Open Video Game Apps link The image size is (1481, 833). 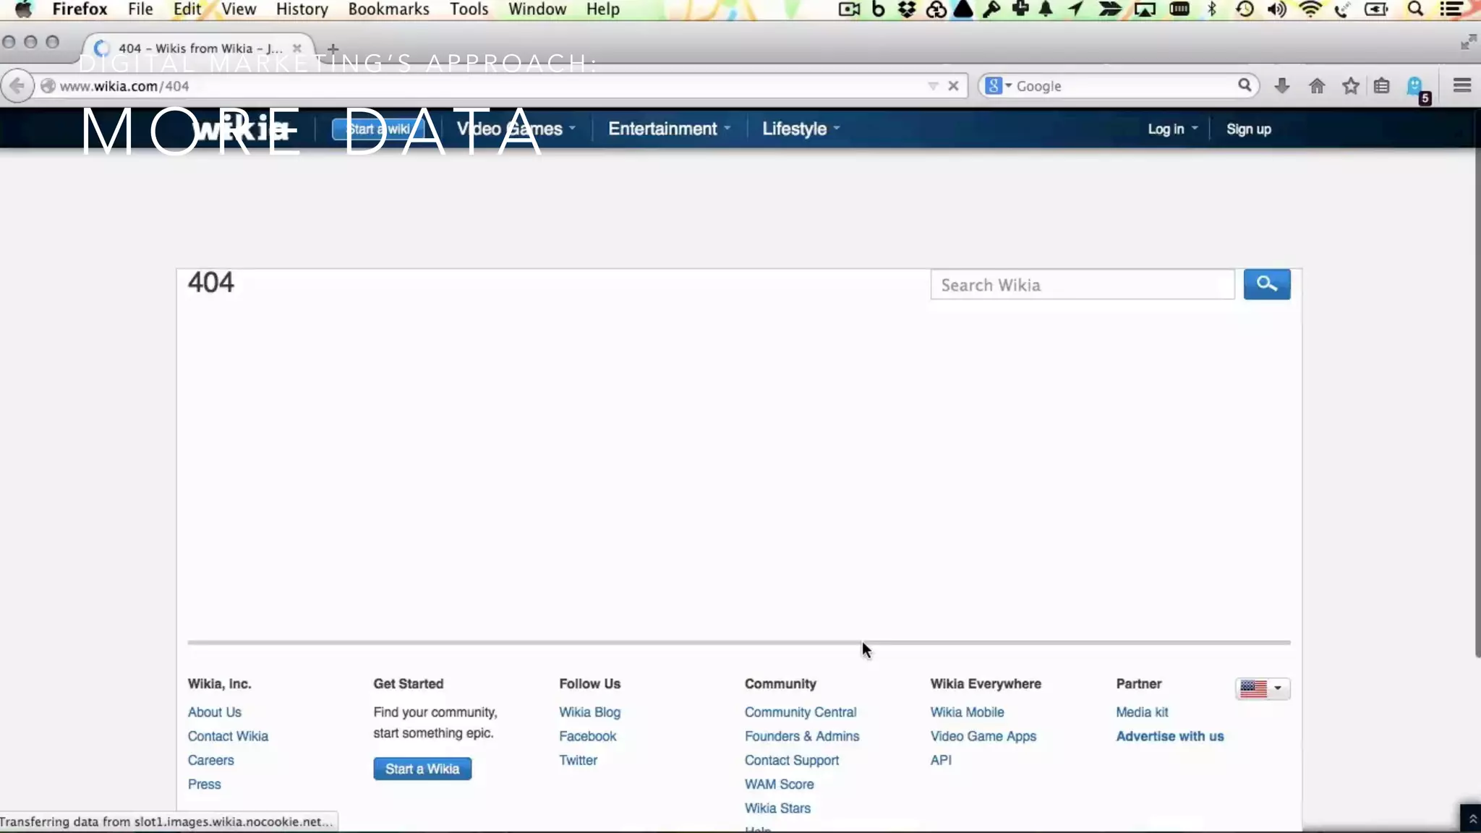[983, 736]
